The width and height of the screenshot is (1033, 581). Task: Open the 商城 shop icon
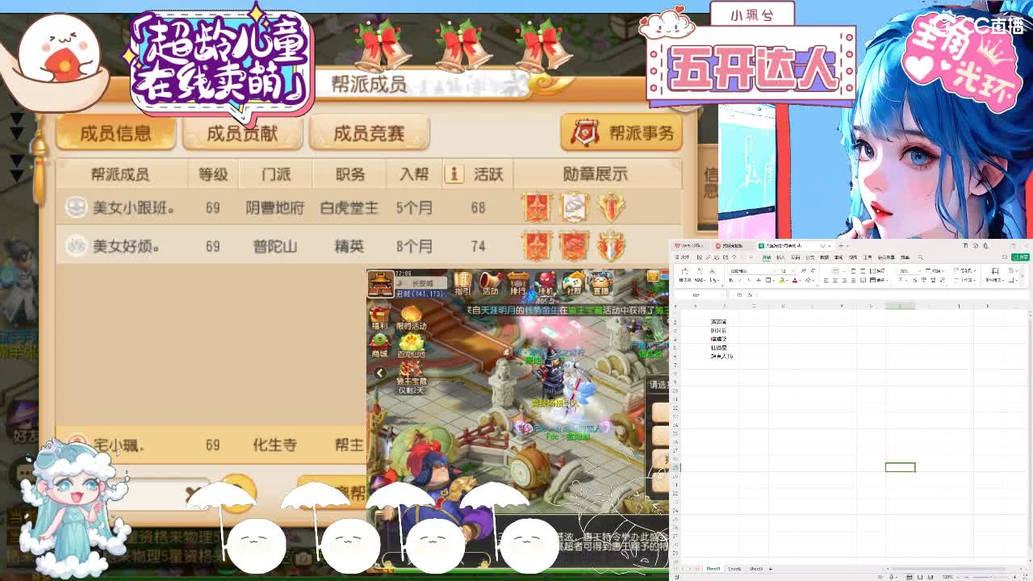coord(379,345)
